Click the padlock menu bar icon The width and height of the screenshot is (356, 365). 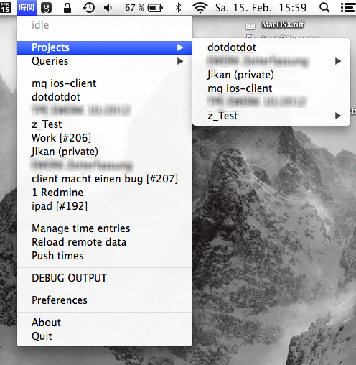[x=67, y=7]
